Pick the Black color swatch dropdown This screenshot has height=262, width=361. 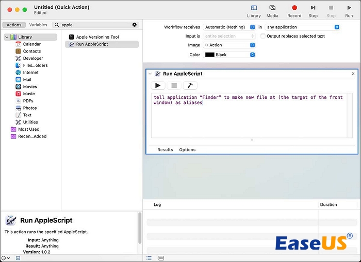[x=229, y=55]
